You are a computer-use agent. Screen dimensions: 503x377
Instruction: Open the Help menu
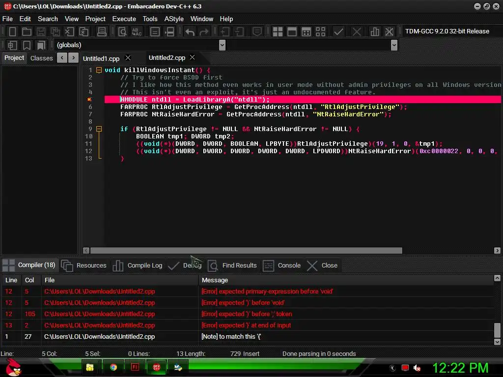226,19
